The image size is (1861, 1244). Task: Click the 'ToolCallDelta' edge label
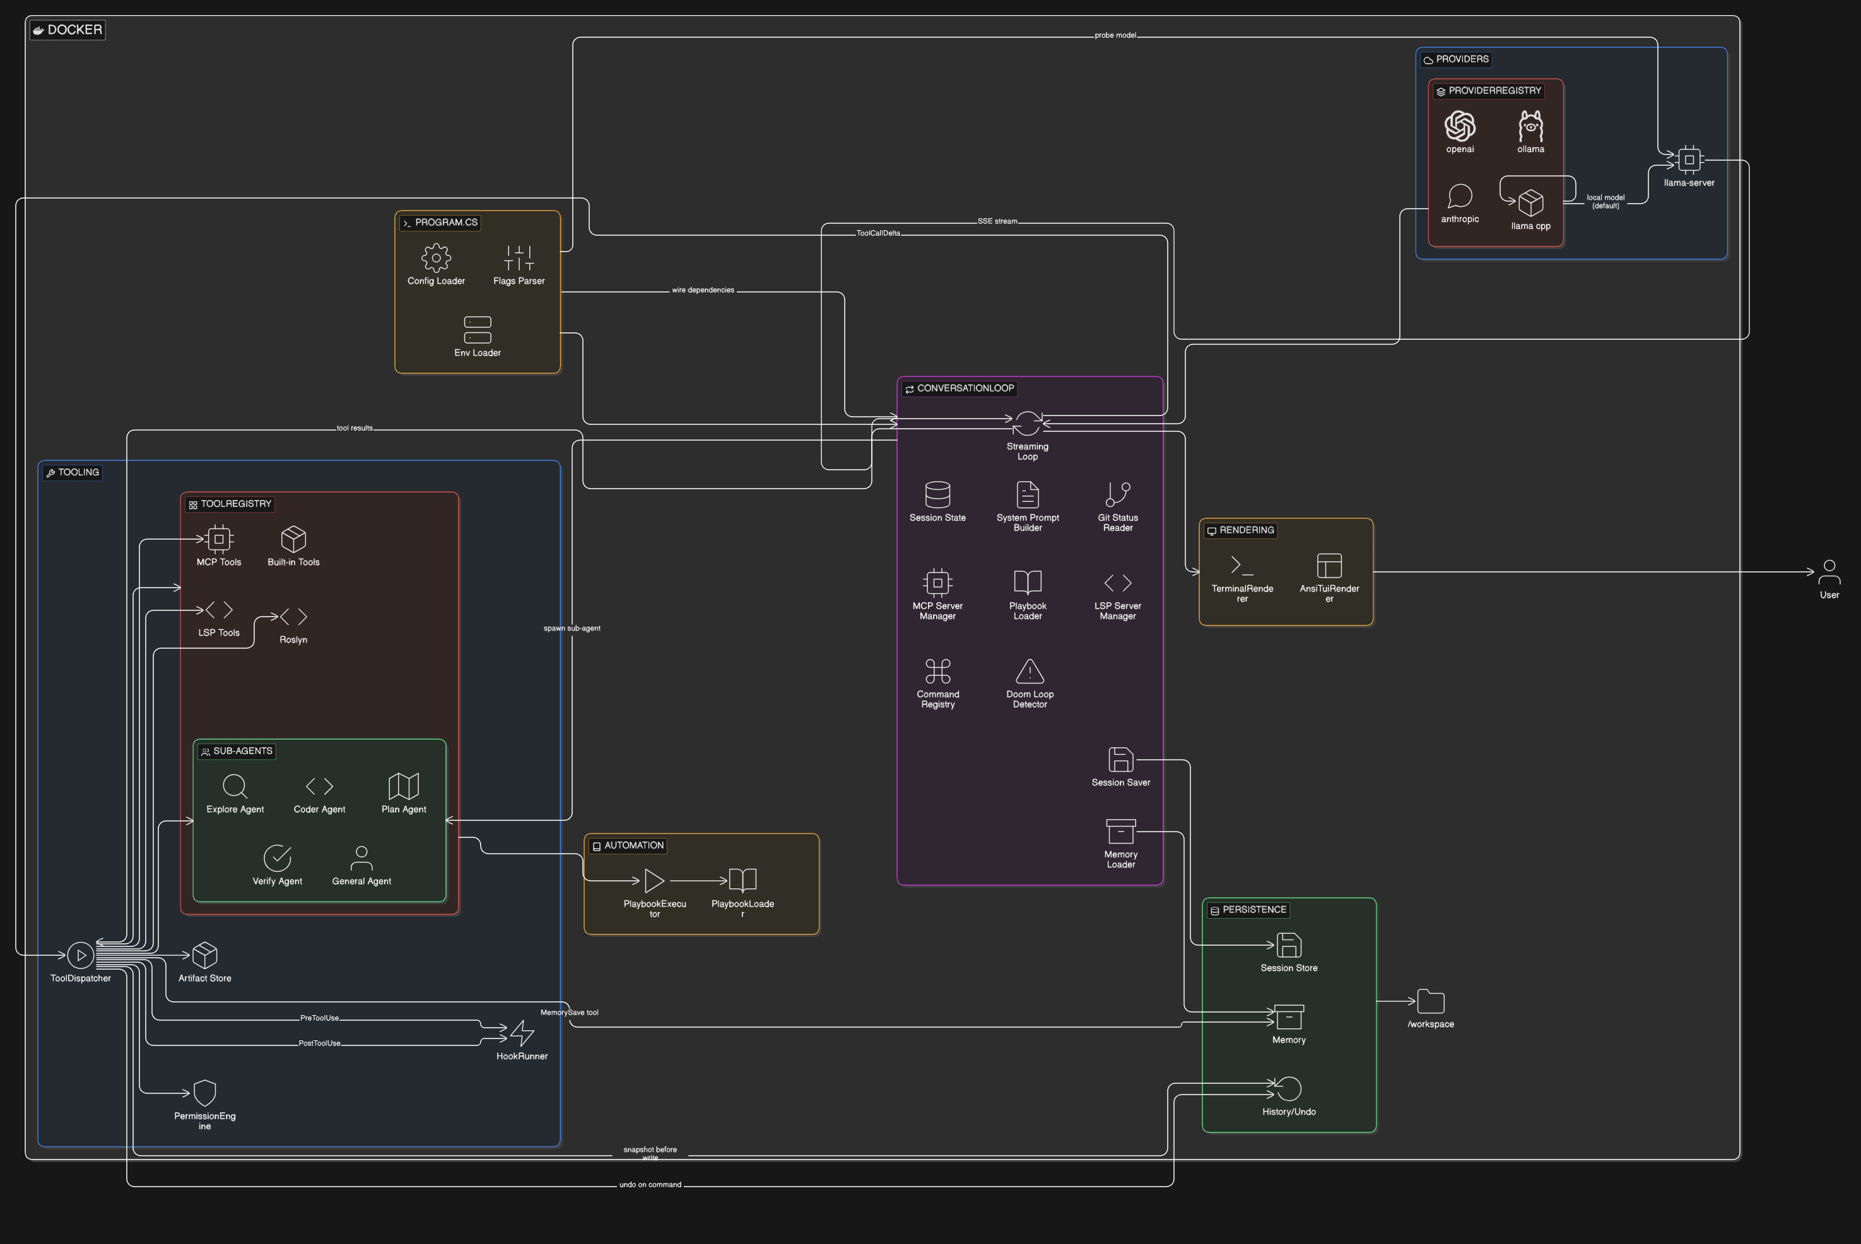[878, 233]
